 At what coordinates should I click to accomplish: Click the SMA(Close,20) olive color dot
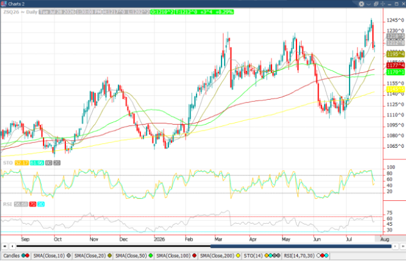110,256
